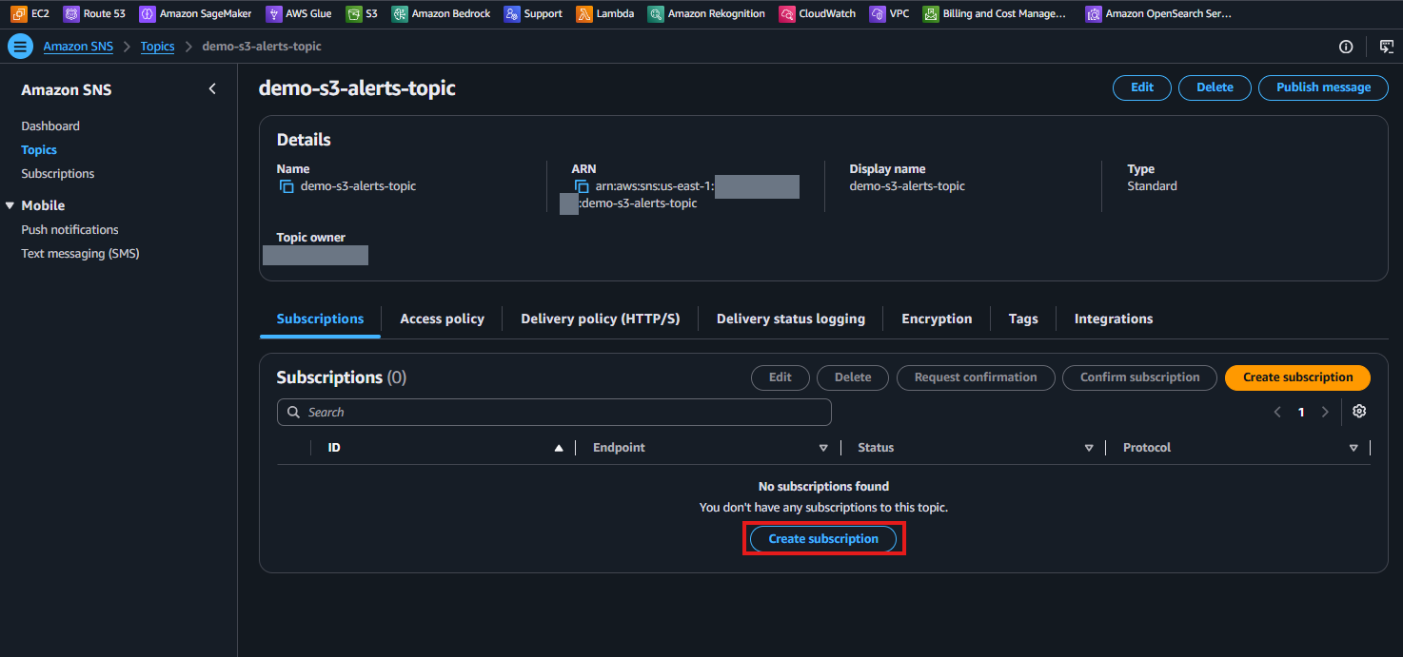1403x657 pixels.
Task: Collapse the Mobile section in sidebar
Action: tap(10, 205)
